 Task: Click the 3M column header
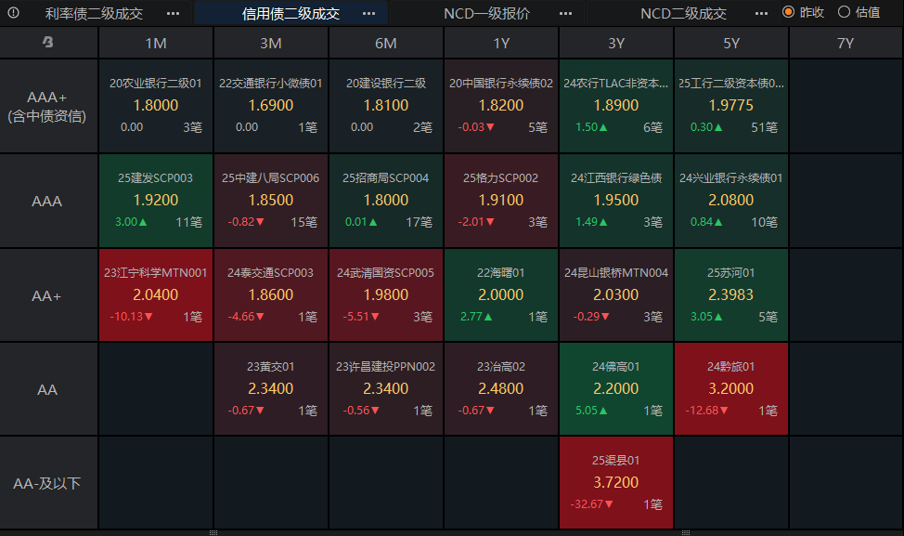(271, 44)
